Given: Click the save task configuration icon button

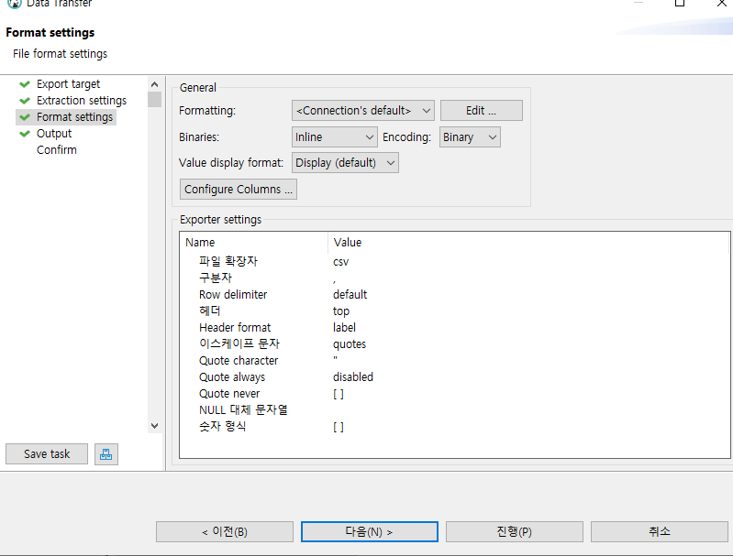Looking at the screenshot, I should [x=106, y=454].
